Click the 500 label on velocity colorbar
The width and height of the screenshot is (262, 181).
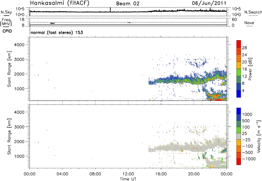[246, 121]
